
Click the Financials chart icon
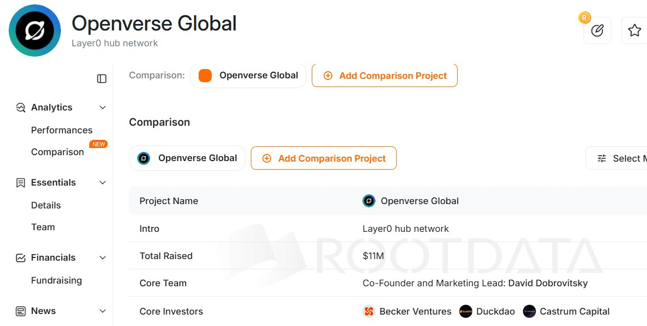pos(21,258)
